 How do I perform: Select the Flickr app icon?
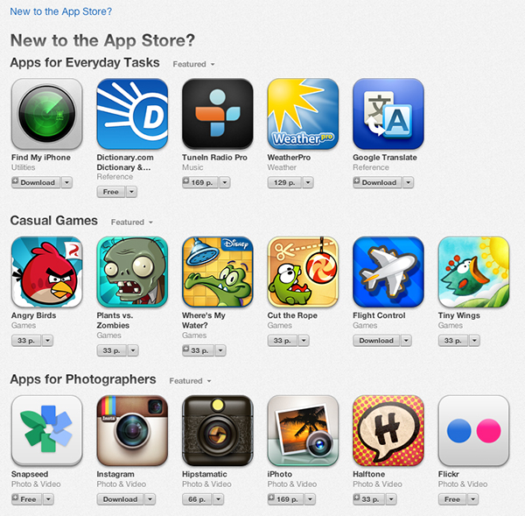tap(473, 430)
